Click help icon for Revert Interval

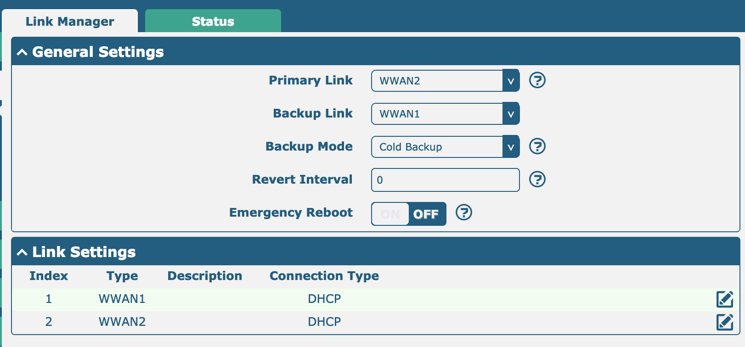point(537,179)
